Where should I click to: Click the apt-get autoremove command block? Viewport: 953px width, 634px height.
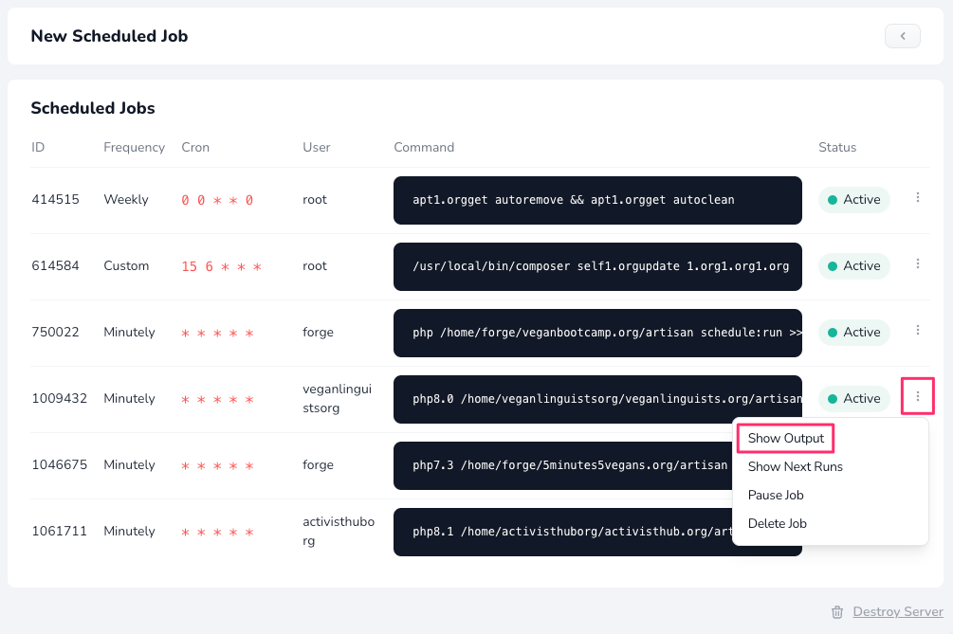[x=596, y=200]
